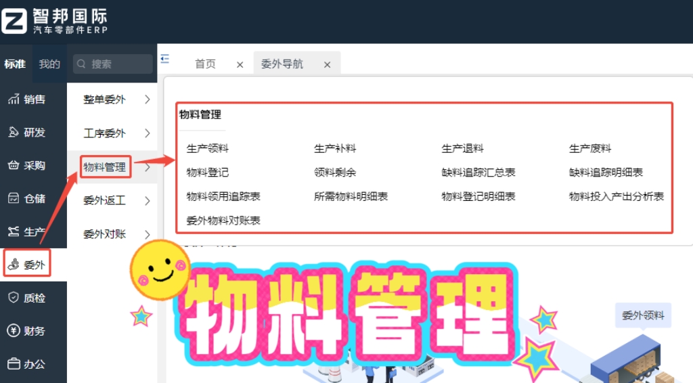Open the 物料登记 link
Screen dimensions: 693x383
click(207, 173)
